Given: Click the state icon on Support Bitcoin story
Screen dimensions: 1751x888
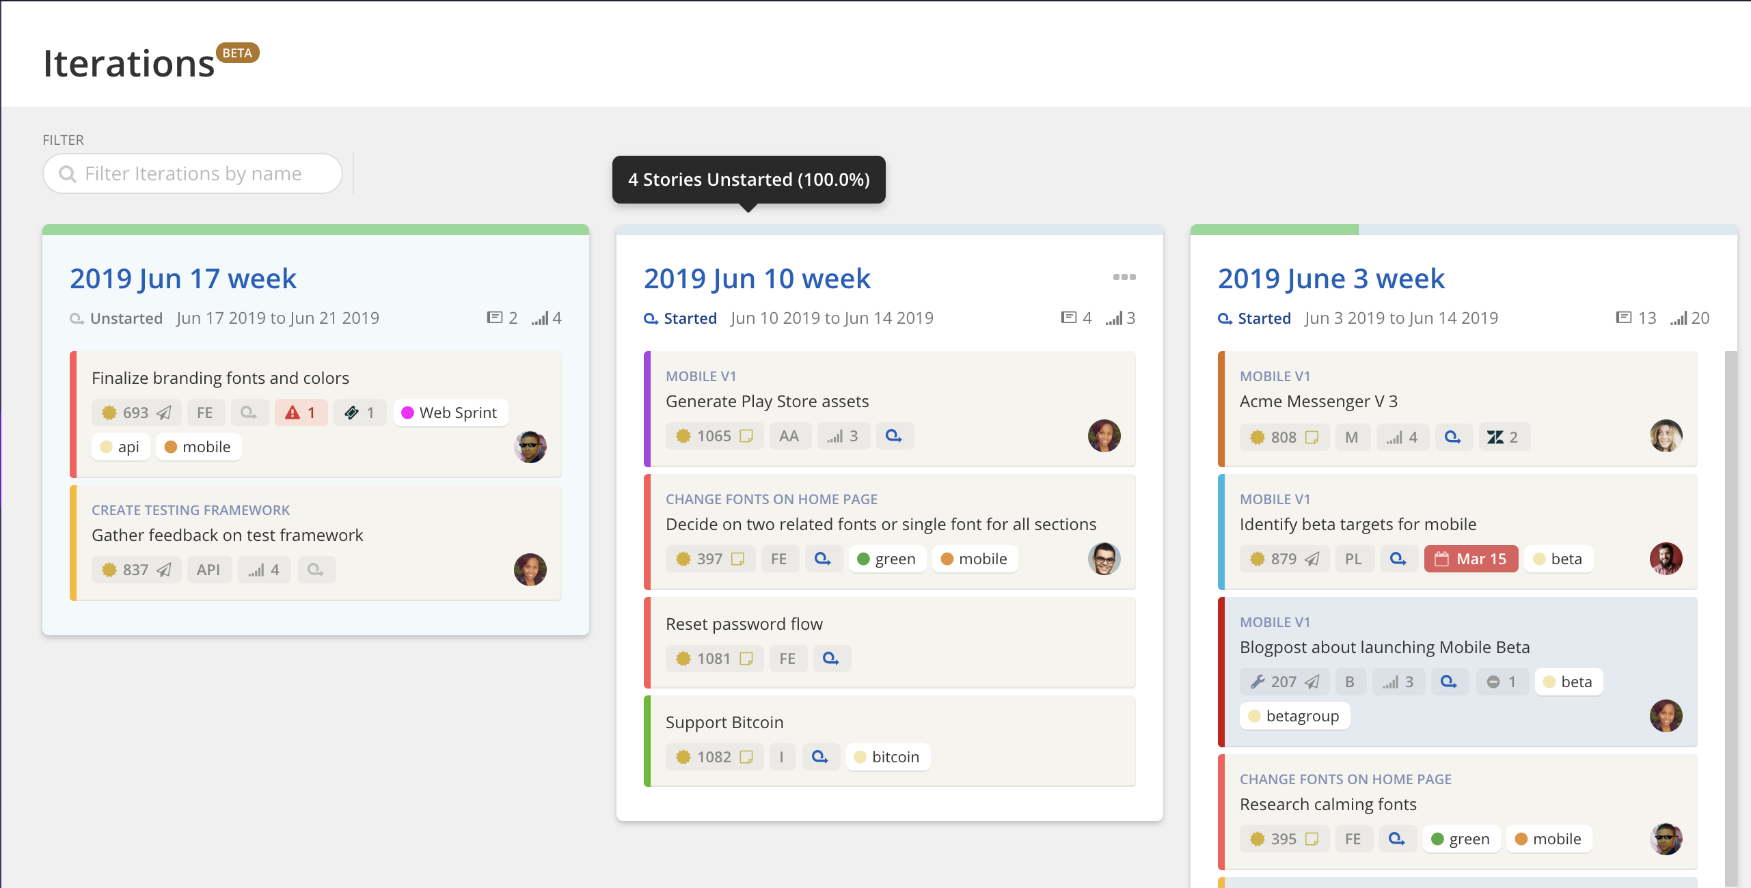Looking at the screenshot, I should 820,757.
